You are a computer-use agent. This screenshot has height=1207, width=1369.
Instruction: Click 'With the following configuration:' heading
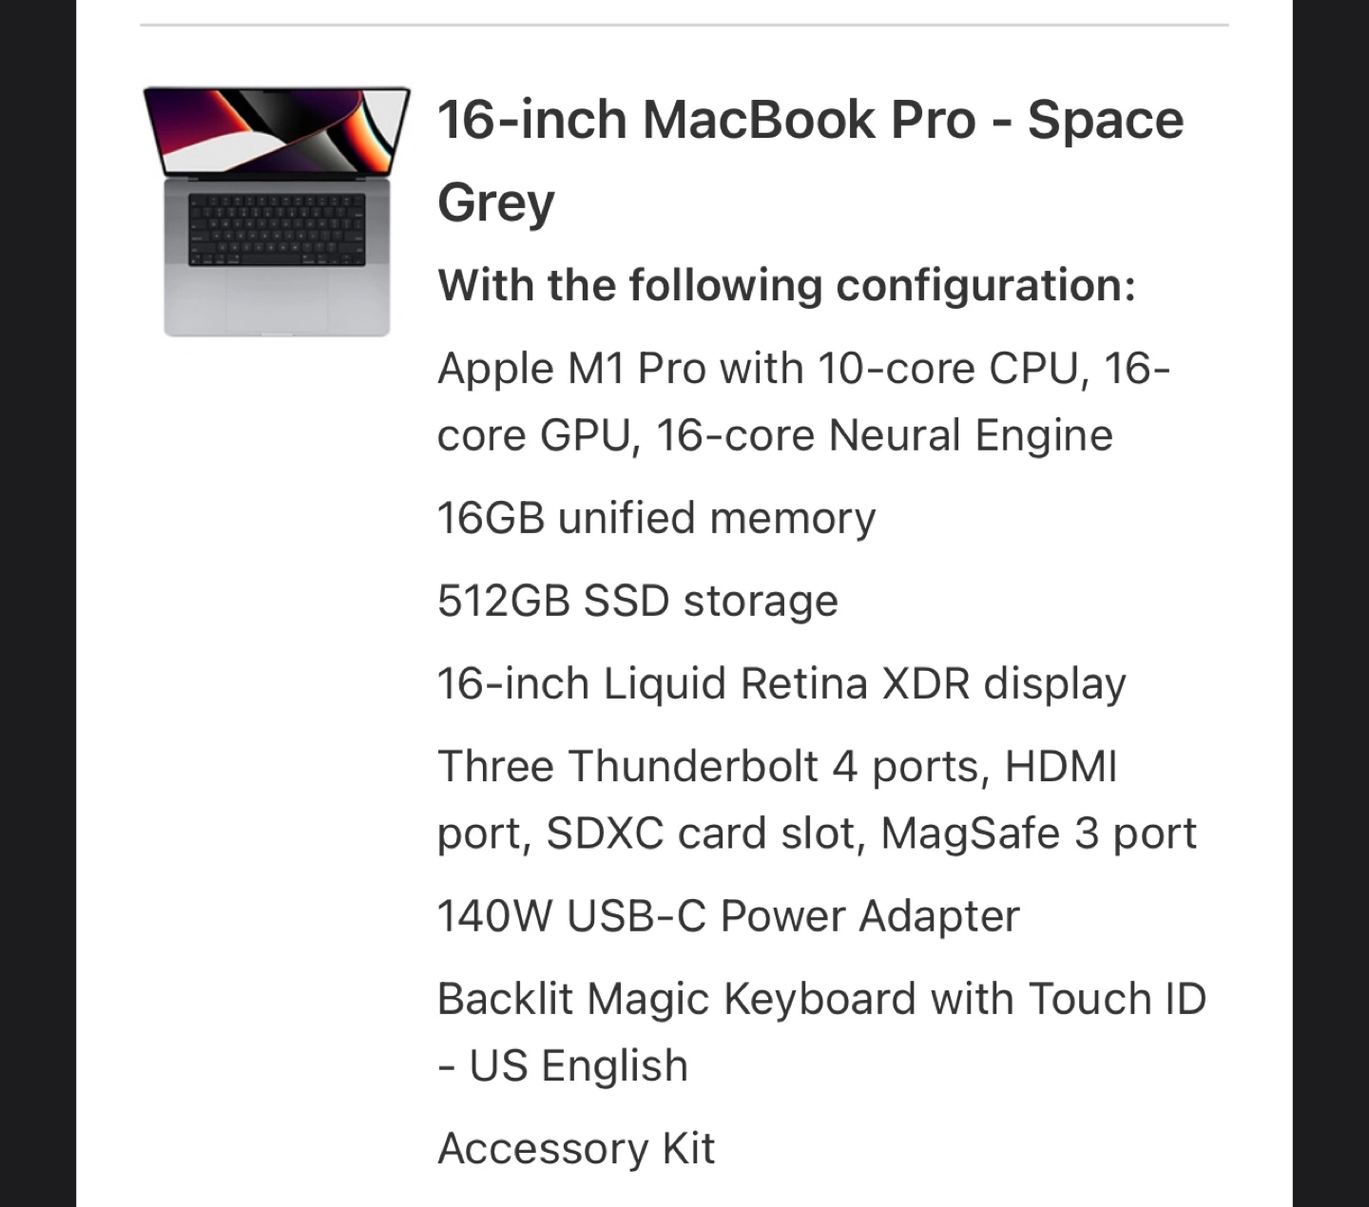tap(786, 285)
